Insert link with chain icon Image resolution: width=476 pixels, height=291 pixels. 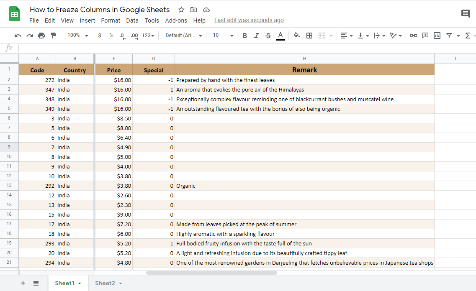coord(414,36)
